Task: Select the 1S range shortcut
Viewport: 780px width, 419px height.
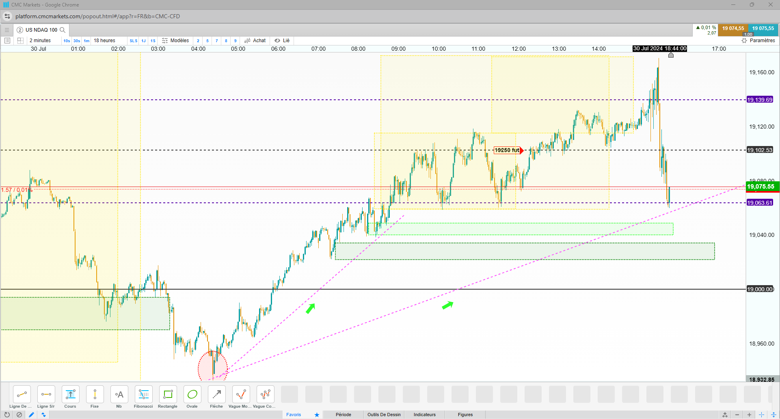Action: click(x=153, y=41)
